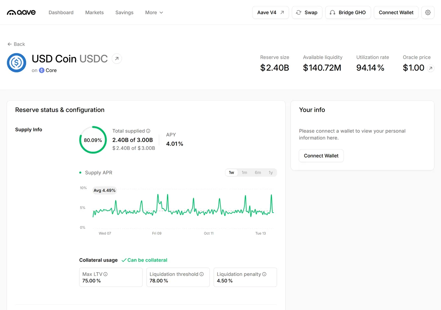Click the Supply Info label
Screen dimensions: 441x310
[29, 130]
